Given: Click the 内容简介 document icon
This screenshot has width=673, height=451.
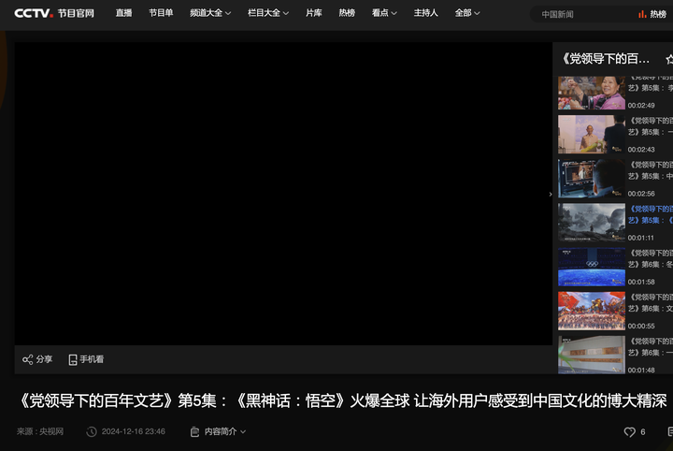Looking at the screenshot, I should click(194, 431).
